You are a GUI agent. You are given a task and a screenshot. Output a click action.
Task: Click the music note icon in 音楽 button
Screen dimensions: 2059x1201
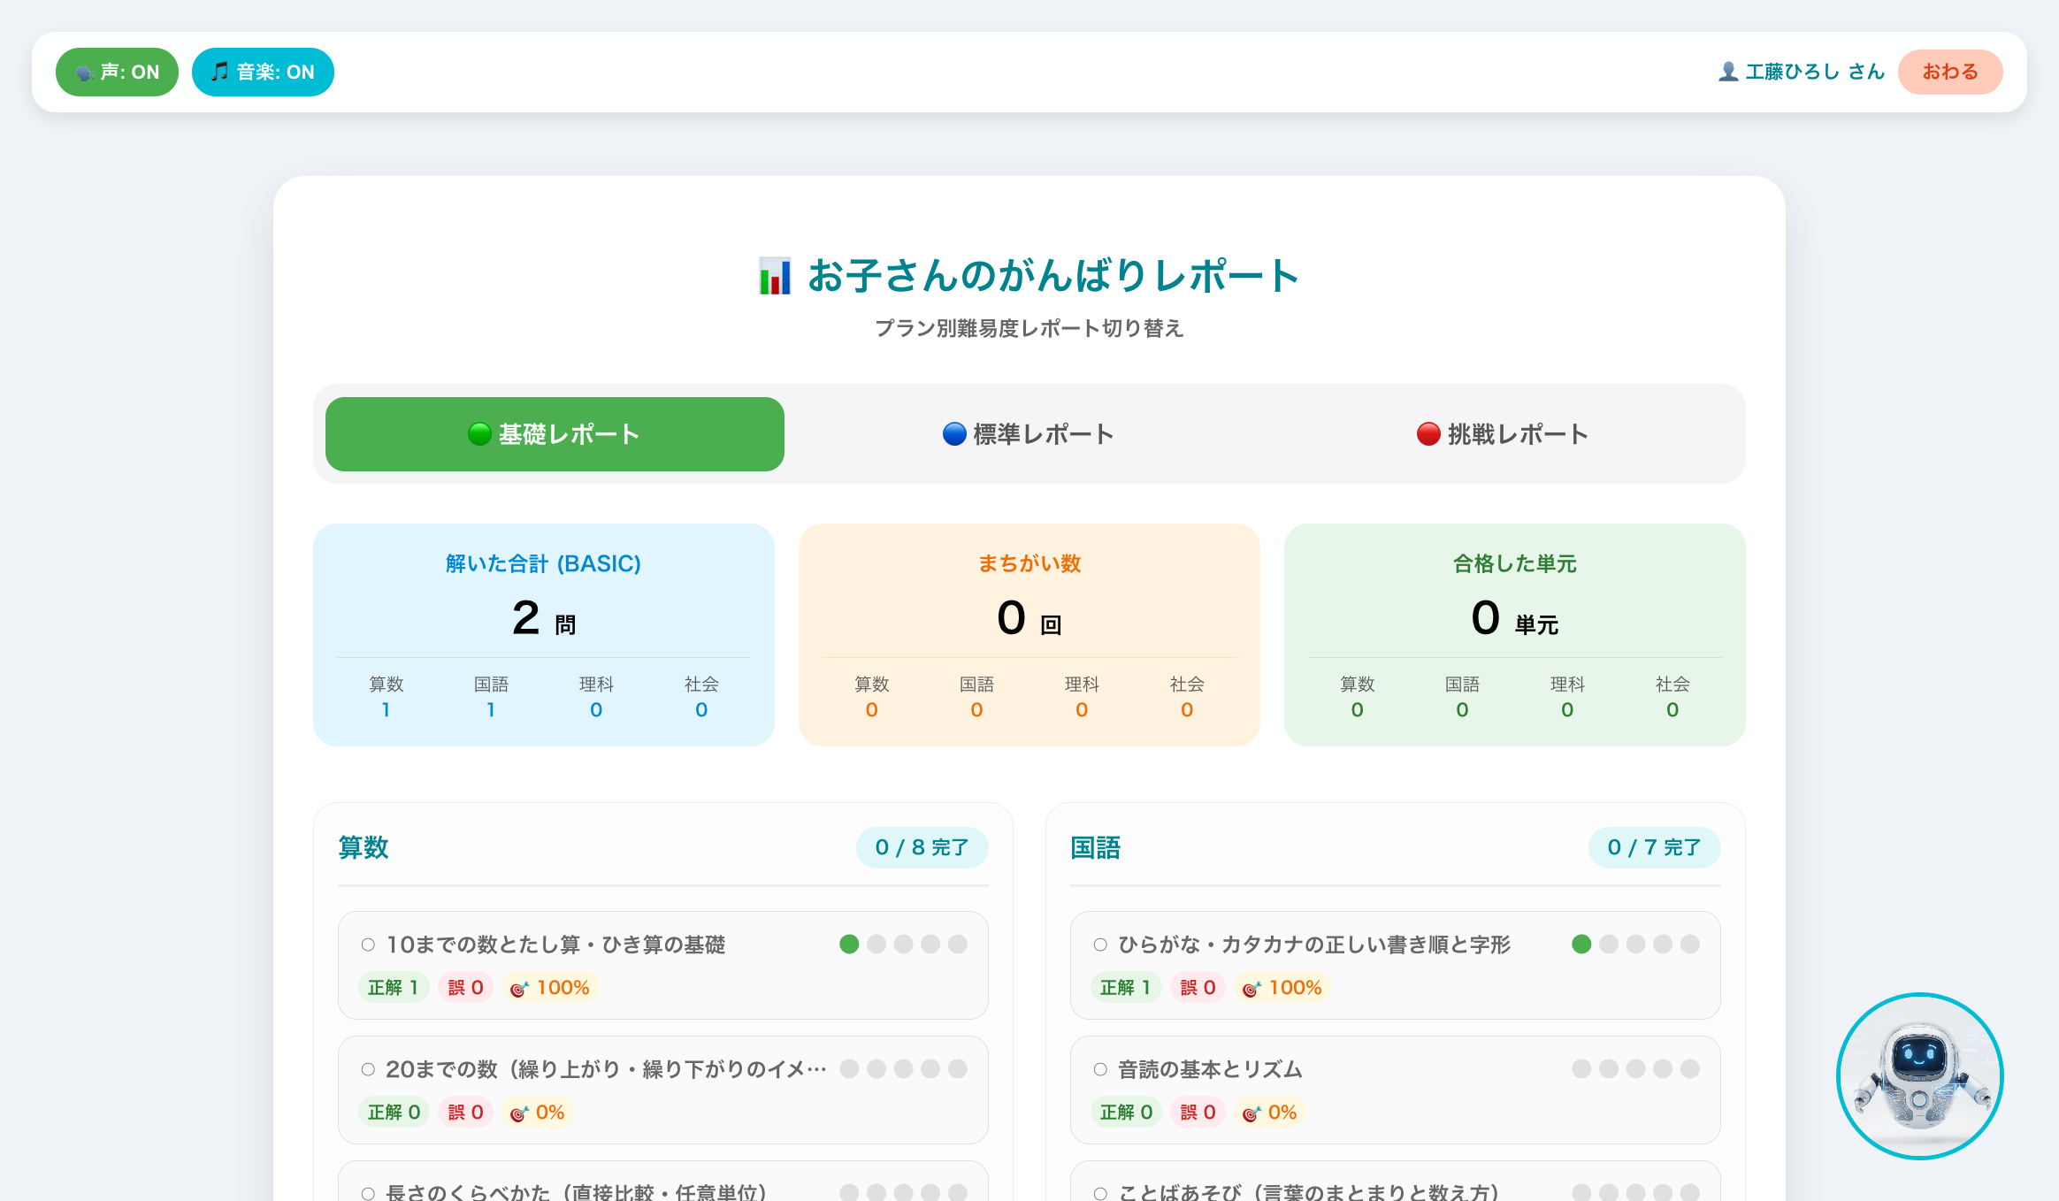pyautogui.click(x=220, y=72)
